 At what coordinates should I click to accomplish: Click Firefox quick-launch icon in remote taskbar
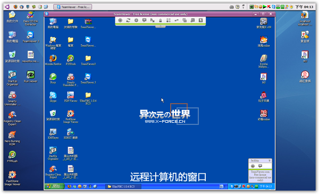pos(69,186)
